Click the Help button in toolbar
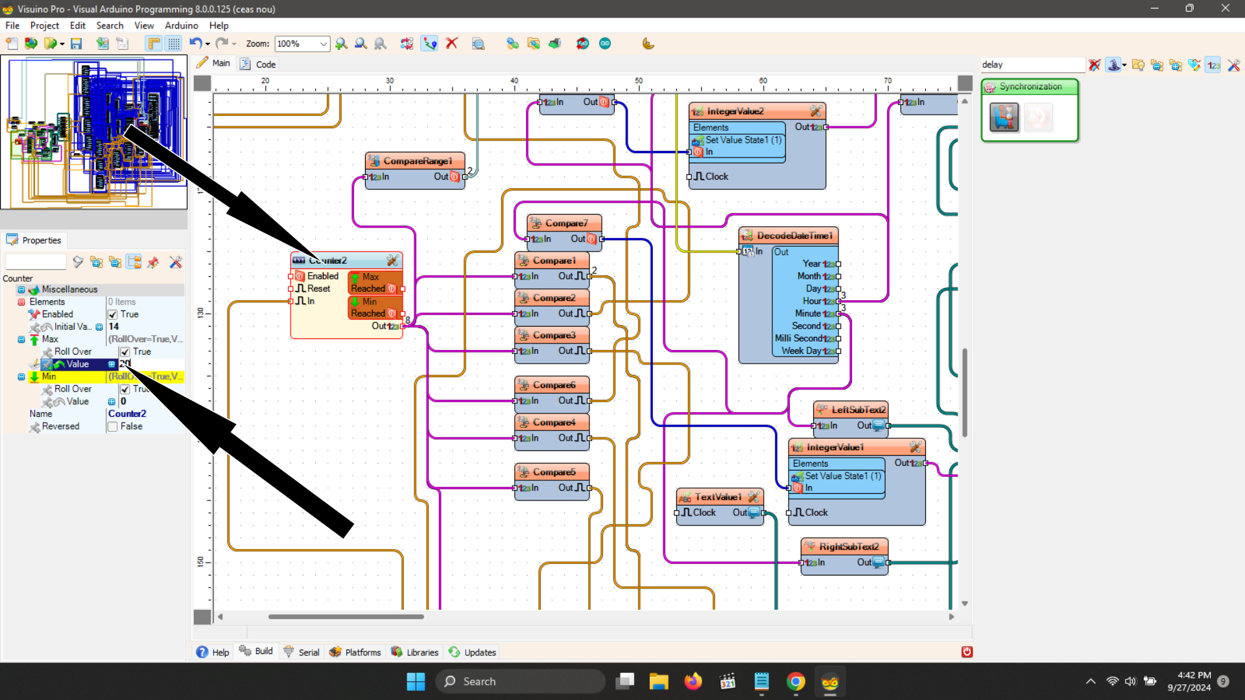Image resolution: width=1245 pixels, height=700 pixels. pyautogui.click(x=213, y=651)
